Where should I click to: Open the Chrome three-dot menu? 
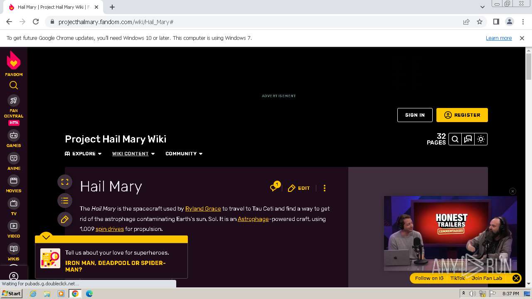[x=522, y=22]
